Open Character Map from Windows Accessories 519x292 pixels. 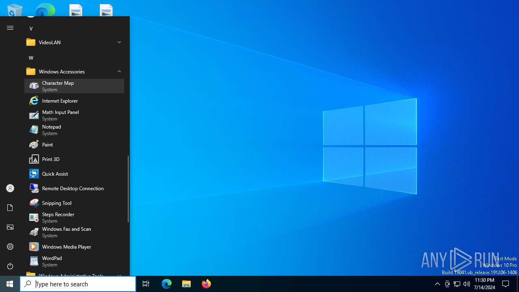74,86
